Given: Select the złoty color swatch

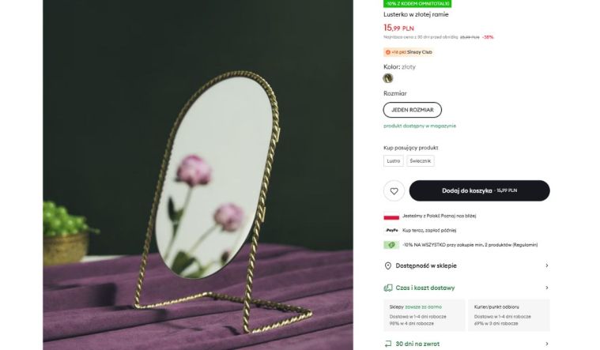Looking at the screenshot, I should click(x=388, y=78).
